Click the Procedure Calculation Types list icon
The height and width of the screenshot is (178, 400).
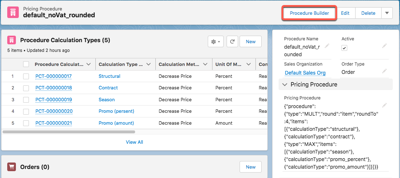click(11, 40)
